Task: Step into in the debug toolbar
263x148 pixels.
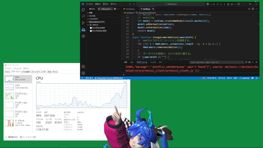Action: (x=221, y=4)
